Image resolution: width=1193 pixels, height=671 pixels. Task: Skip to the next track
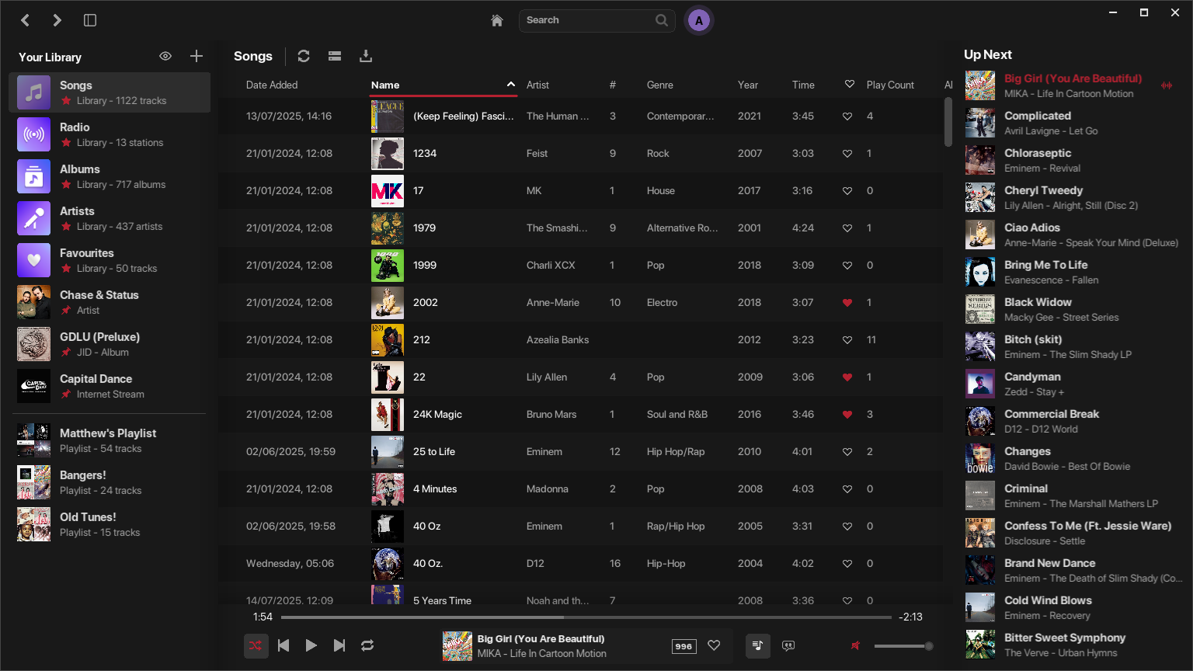coord(339,645)
